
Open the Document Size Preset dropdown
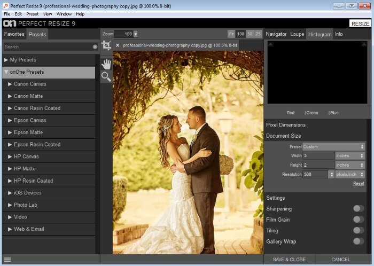point(333,146)
